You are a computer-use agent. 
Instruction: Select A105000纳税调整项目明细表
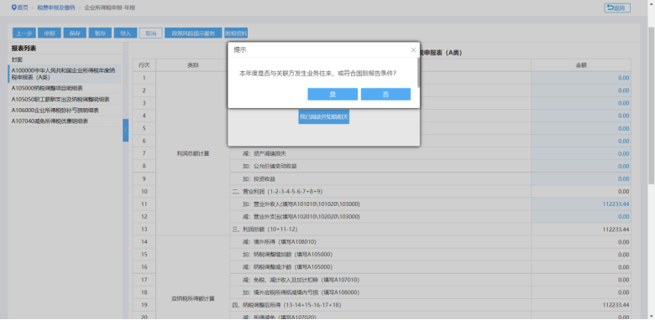47,88
